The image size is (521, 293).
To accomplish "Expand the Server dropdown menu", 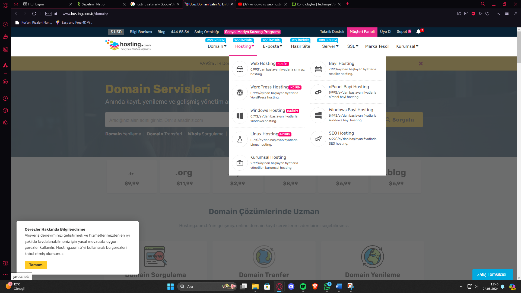I will [x=330, y=46].
